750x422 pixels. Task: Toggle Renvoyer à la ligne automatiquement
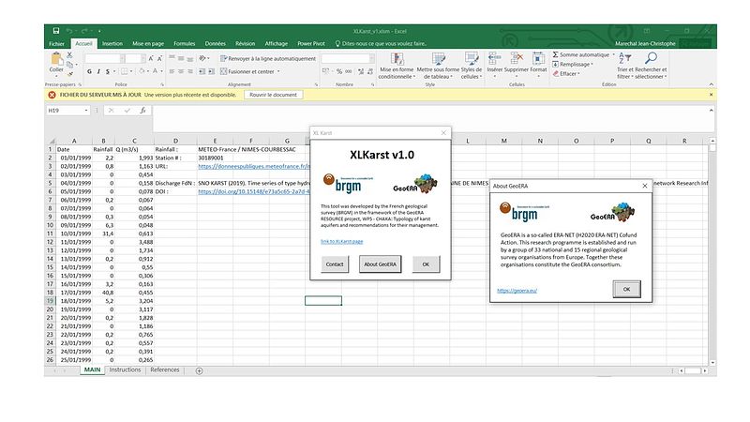pos(268,58)
